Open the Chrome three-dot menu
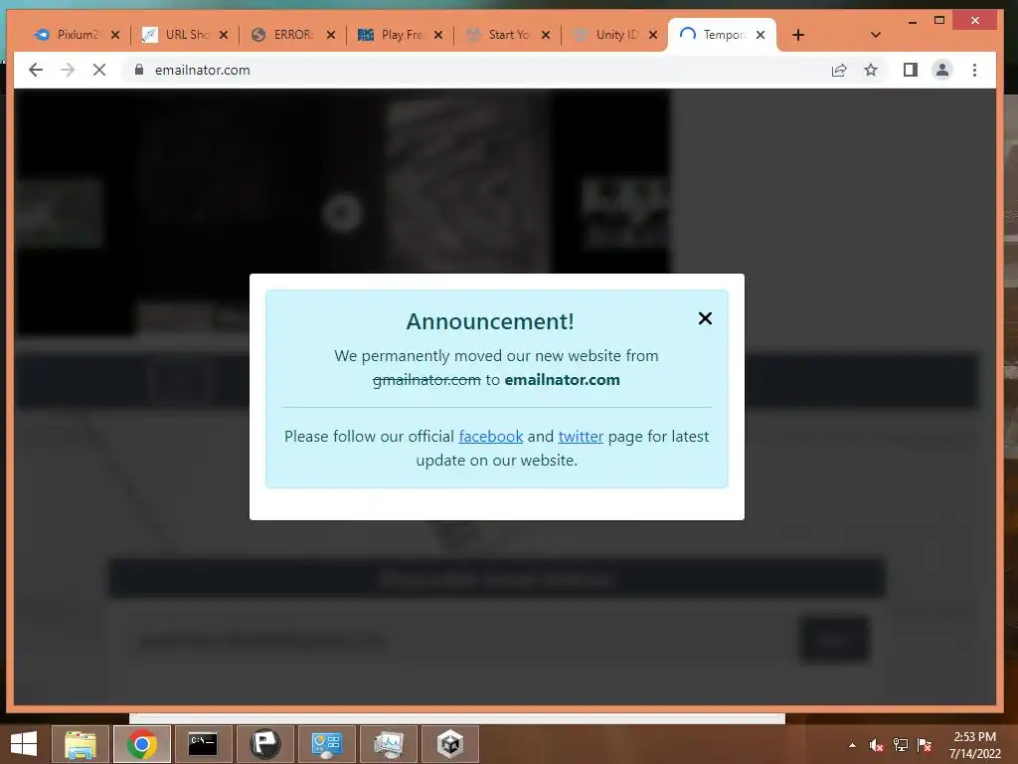Screen dimensions: 1018x764 click(974, 70)
